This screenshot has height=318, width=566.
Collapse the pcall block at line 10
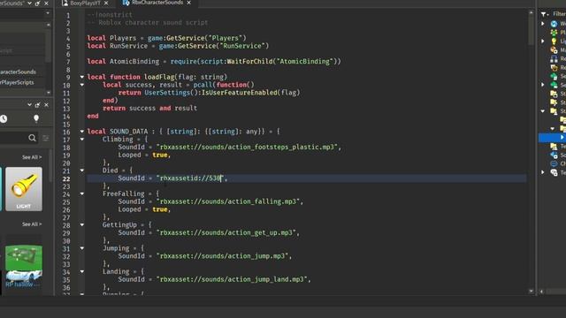[x=82, y=85]
